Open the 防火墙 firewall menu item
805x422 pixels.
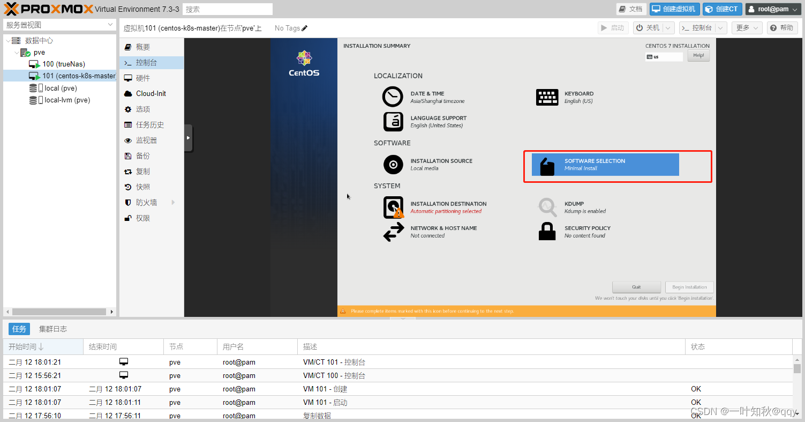click(152, 203)
